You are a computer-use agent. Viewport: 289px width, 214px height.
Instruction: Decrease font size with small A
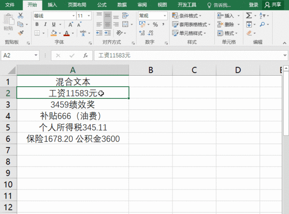79,25
